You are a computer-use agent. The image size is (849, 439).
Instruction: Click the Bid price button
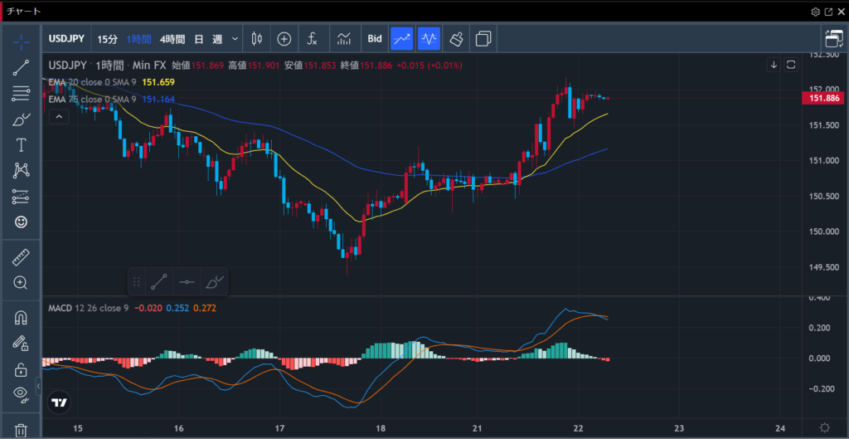coord(375,39)
